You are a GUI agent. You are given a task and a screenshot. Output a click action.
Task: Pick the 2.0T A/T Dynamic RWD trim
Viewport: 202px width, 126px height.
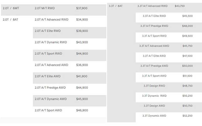(x=51, y=42)
